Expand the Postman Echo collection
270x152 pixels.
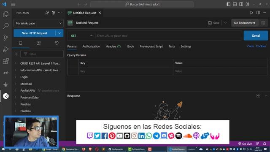click(16, 98)
